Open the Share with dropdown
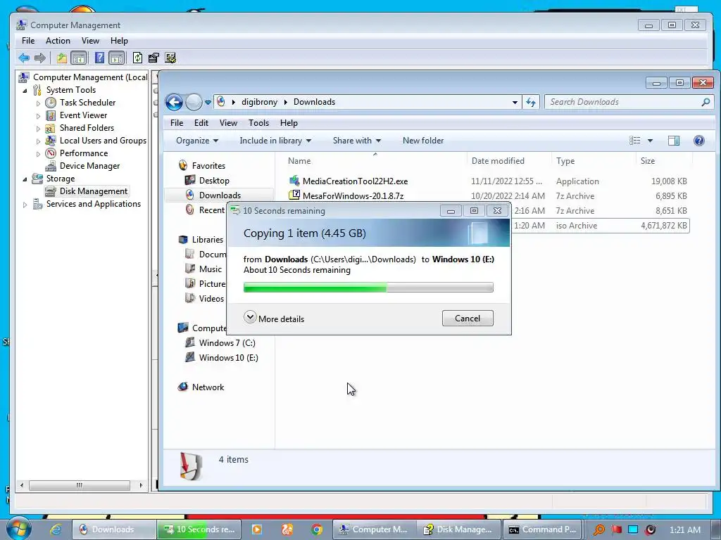Viewport: 721px width, 540px height. point(357,141)
